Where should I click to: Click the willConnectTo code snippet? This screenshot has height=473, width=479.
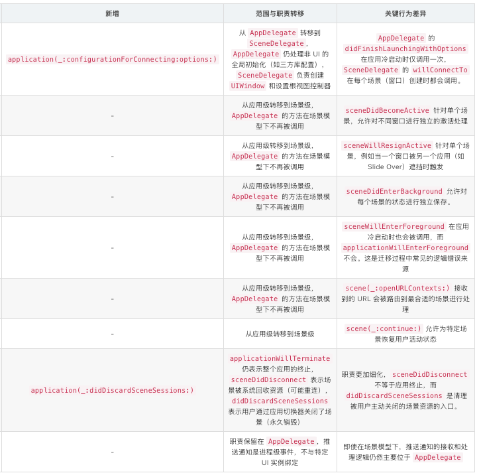point(440,70)
